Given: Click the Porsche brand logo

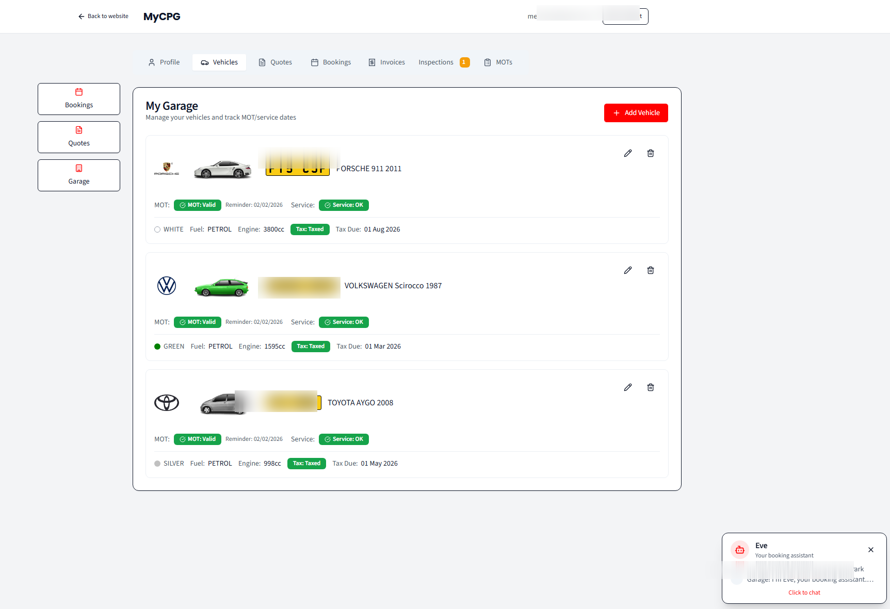Looking at the screenshot, I should point(167,169).
